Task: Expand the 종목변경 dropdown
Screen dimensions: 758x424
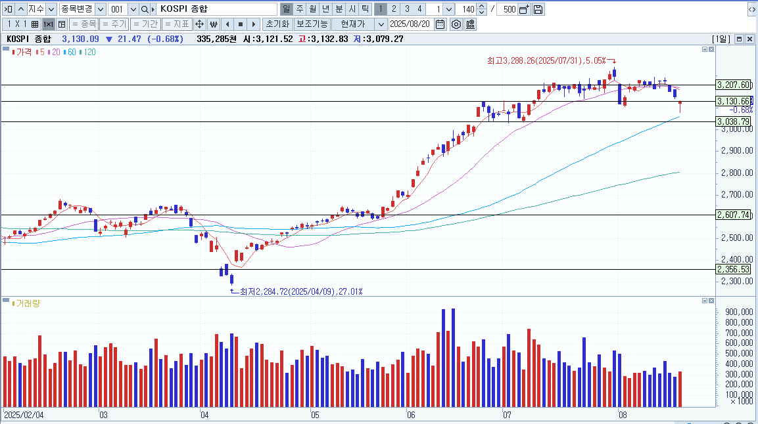Action: click(x=101, y=9)
